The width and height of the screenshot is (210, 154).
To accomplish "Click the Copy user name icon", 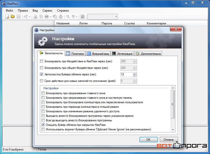I will point(35,17).
